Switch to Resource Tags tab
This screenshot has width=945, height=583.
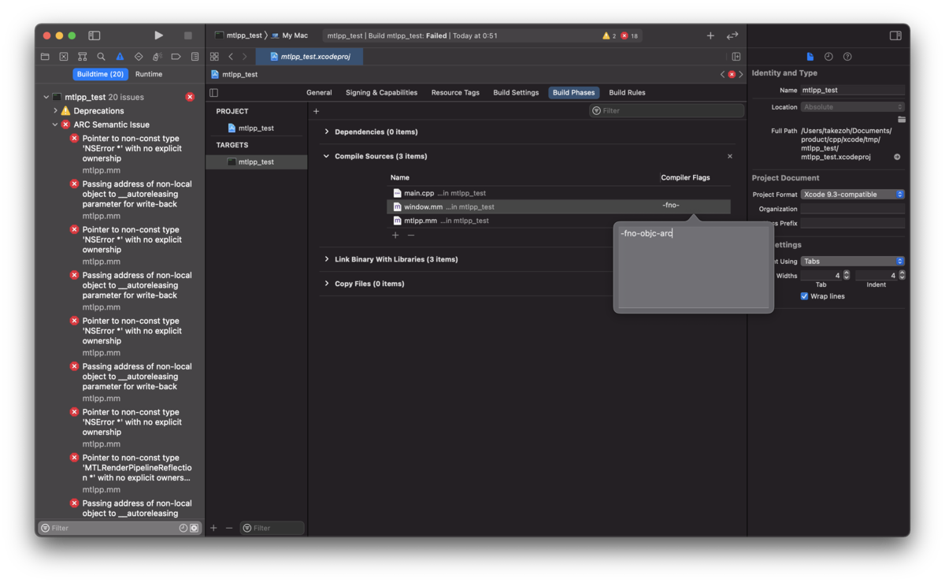(455, 92)
